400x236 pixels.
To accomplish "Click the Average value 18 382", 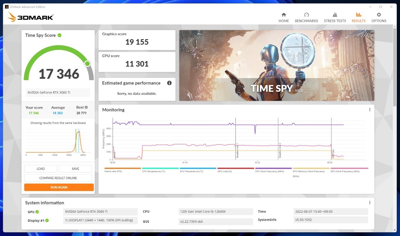I will coord(57,113).
